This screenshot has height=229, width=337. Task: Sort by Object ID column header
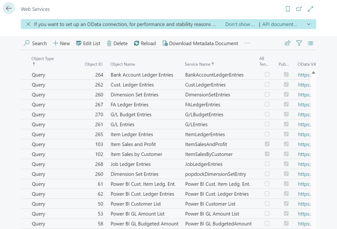[x=94, y=64]
